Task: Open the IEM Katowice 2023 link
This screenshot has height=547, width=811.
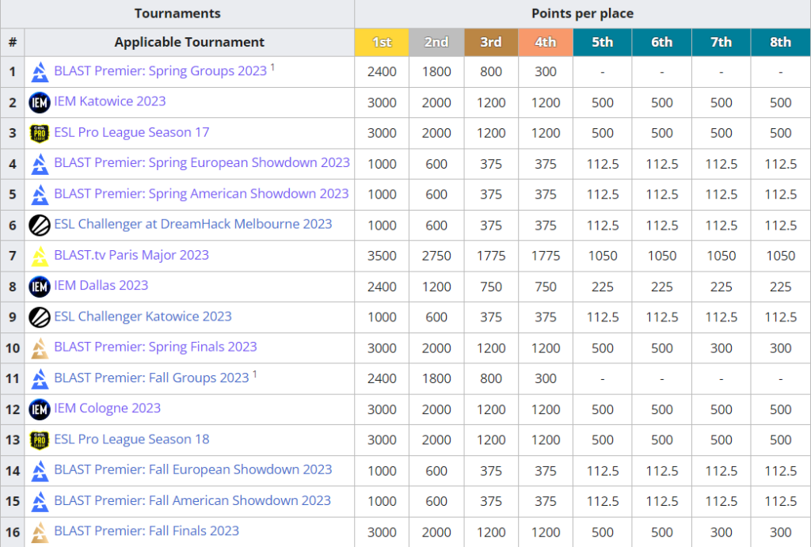Action: pyautogui.click(x=109, y=102)
